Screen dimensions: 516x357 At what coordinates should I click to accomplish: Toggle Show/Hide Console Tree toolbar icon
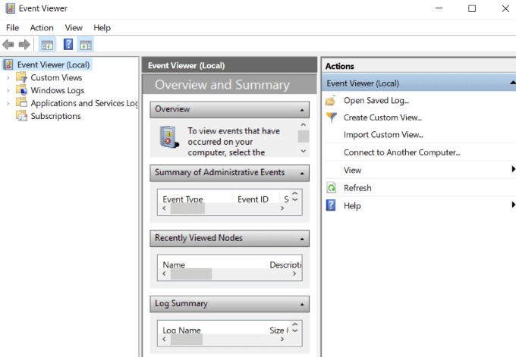(47, 45)
